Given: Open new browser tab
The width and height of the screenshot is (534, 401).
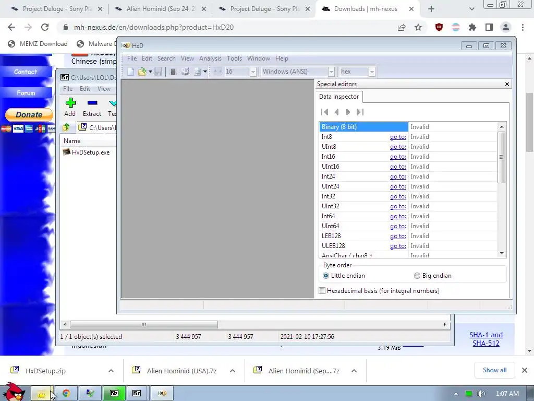Looking at the screenshot, I should pos(431,9).
